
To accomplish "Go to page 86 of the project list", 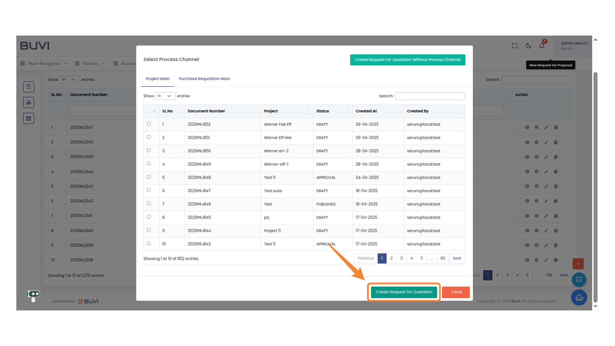I will coord(443,258).
